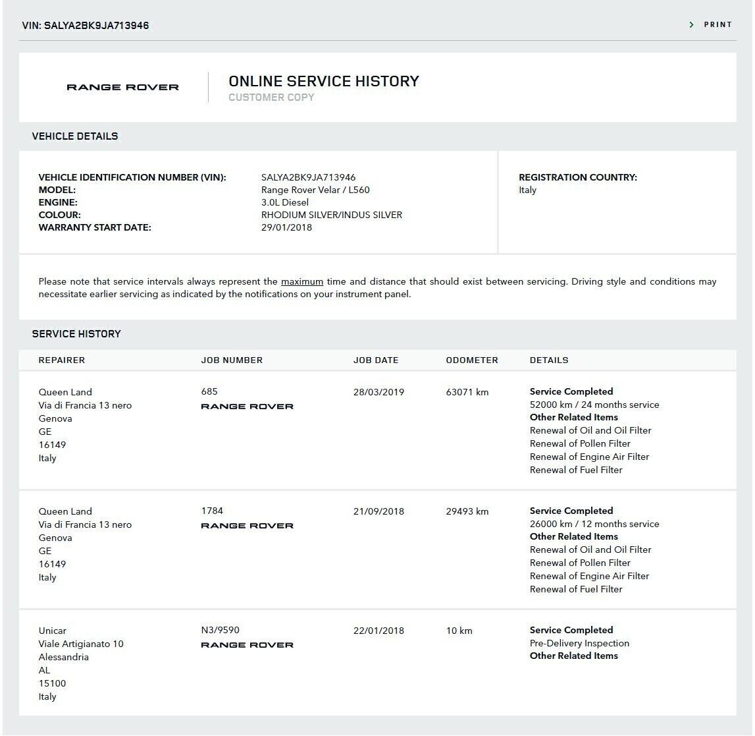Image resolution: width=755 pixels, height=736 pixels.
Task: Click the 21/09/2018 job date
Action: [378, 511]
